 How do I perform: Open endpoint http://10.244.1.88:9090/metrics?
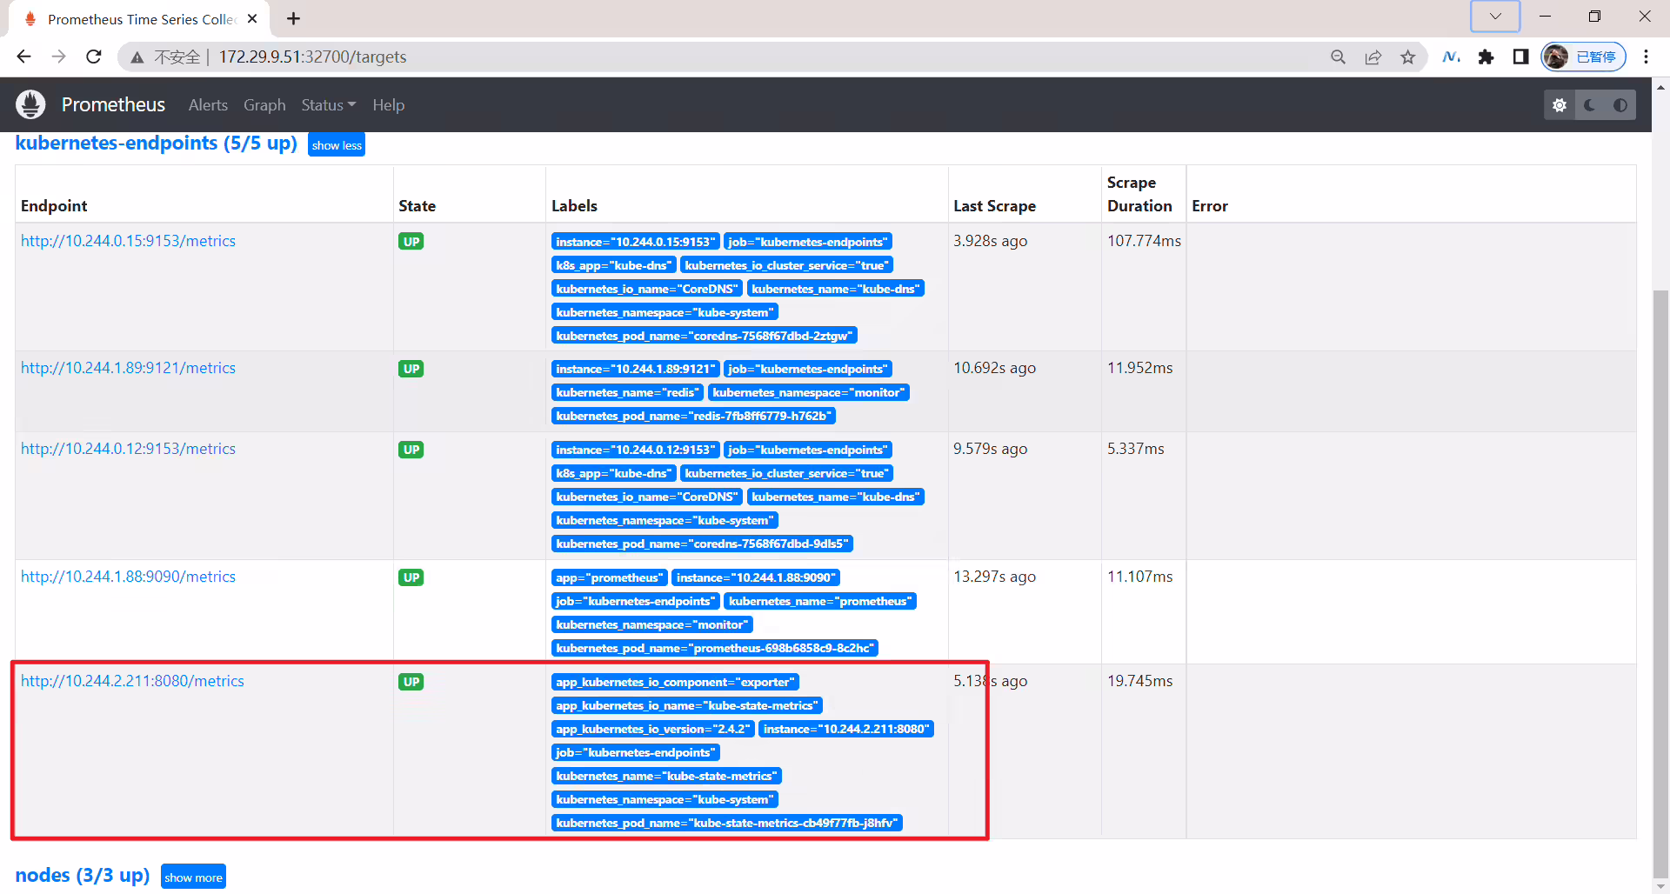(128, 577)
